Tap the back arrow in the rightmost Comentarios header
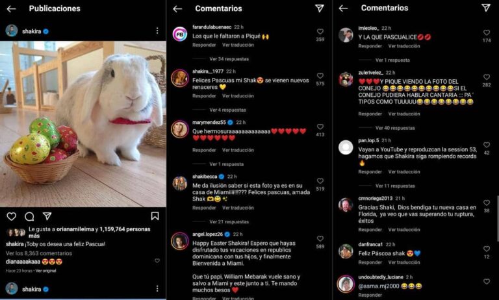This screenshot has height=300, width=499. pyautogui.click(x=343, y=8)
